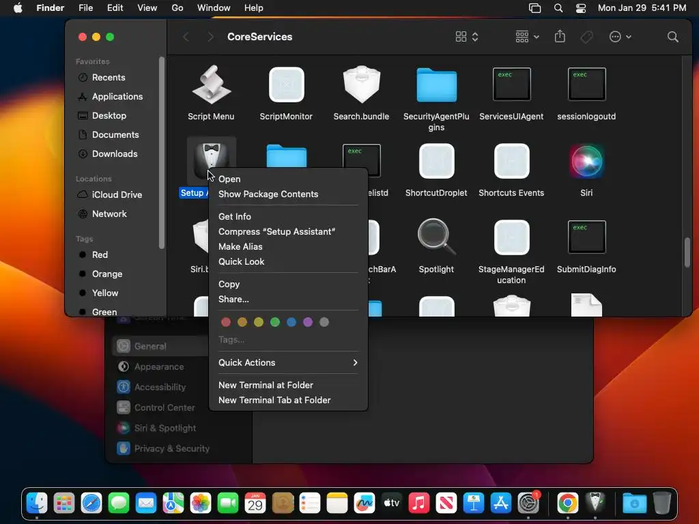
Task: Open Safari from the Dock
Action: pyautogui.click(x=91, y=503)
